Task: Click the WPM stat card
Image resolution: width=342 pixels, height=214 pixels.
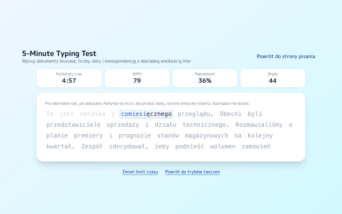Action: tap(137, 78)
